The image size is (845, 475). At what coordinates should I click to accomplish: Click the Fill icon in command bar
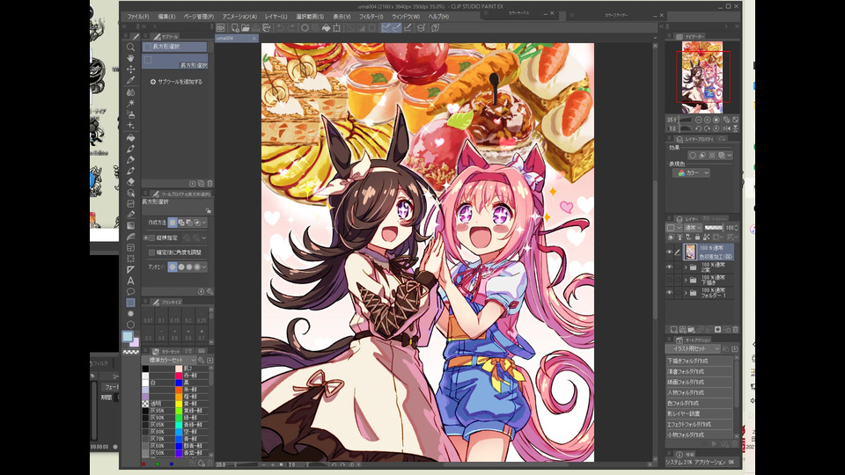326,27
